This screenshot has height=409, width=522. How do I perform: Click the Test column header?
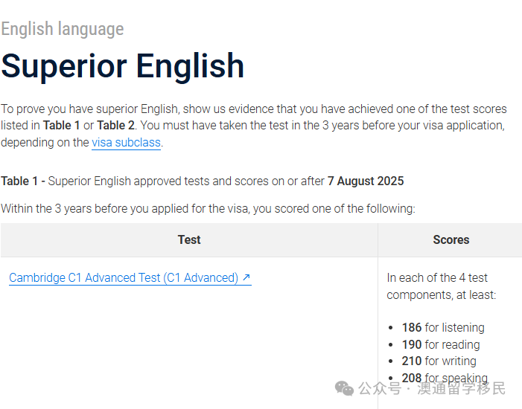189,239
